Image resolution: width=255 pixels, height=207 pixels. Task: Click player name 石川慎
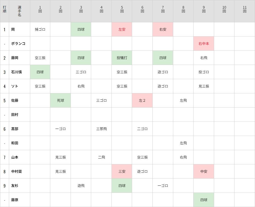point(17,72)
